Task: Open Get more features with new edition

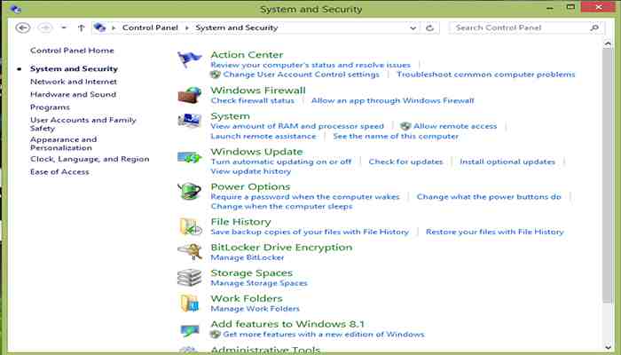Action: [x=324, y=335]
